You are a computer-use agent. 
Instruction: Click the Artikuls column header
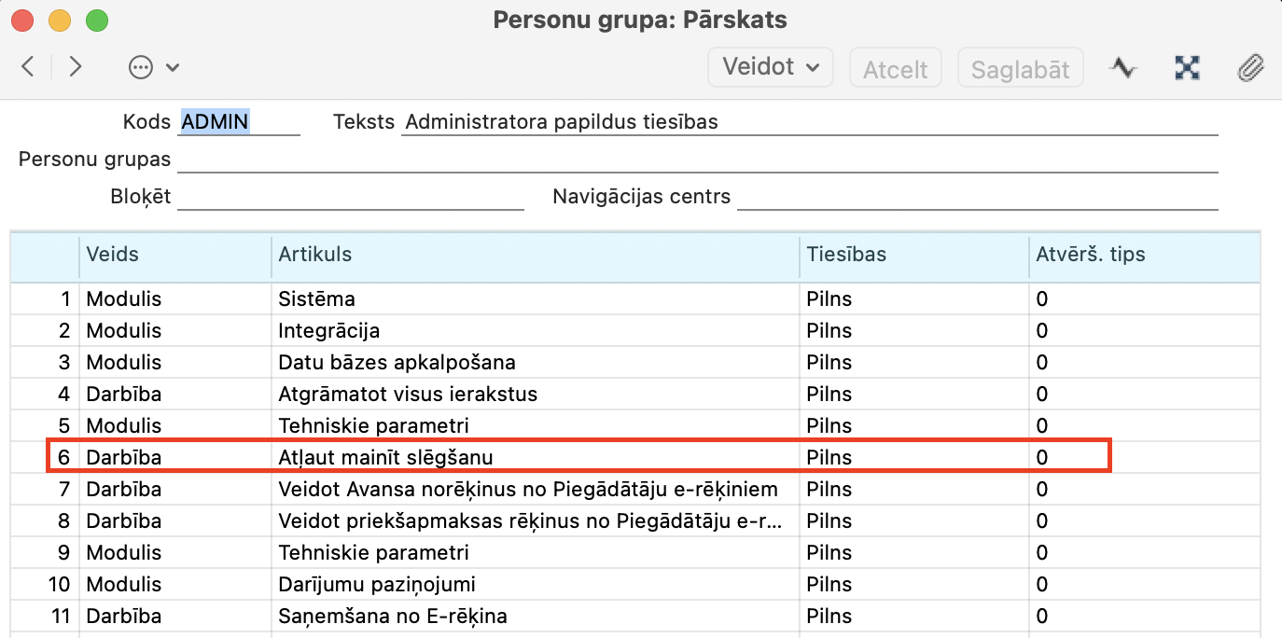click(x=534, y=255)
